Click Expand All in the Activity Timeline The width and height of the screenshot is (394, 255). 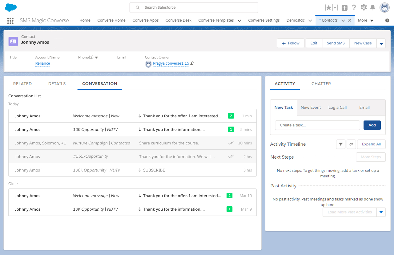coord(371,144)
